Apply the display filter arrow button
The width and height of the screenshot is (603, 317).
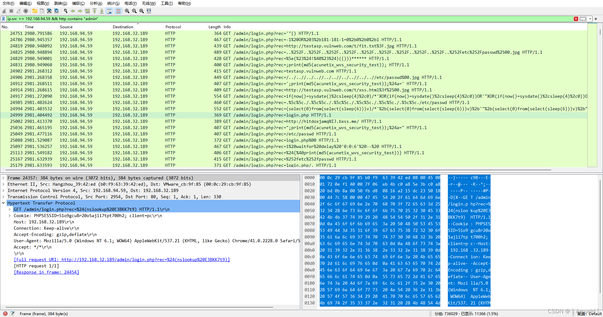coord(583,19)
